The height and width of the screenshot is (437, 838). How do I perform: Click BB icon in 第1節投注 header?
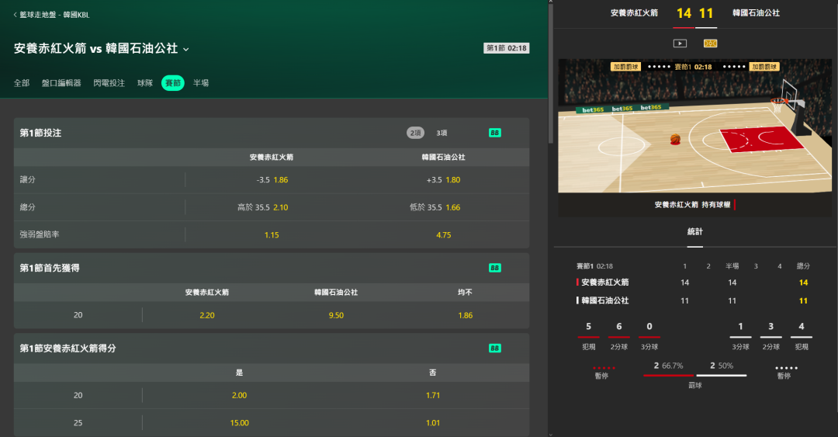(495, 133)
